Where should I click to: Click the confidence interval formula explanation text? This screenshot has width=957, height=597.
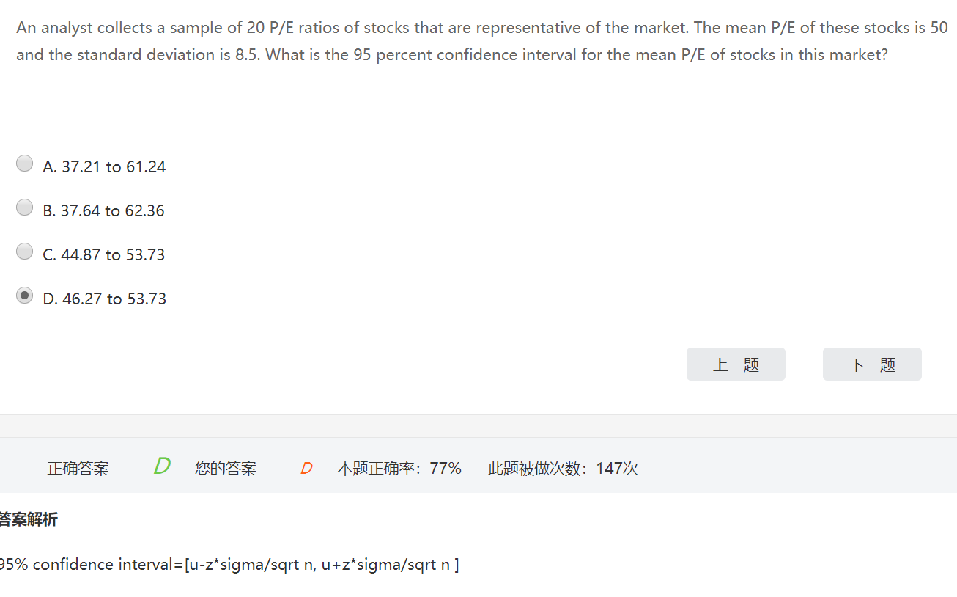[x=229, y=565]
